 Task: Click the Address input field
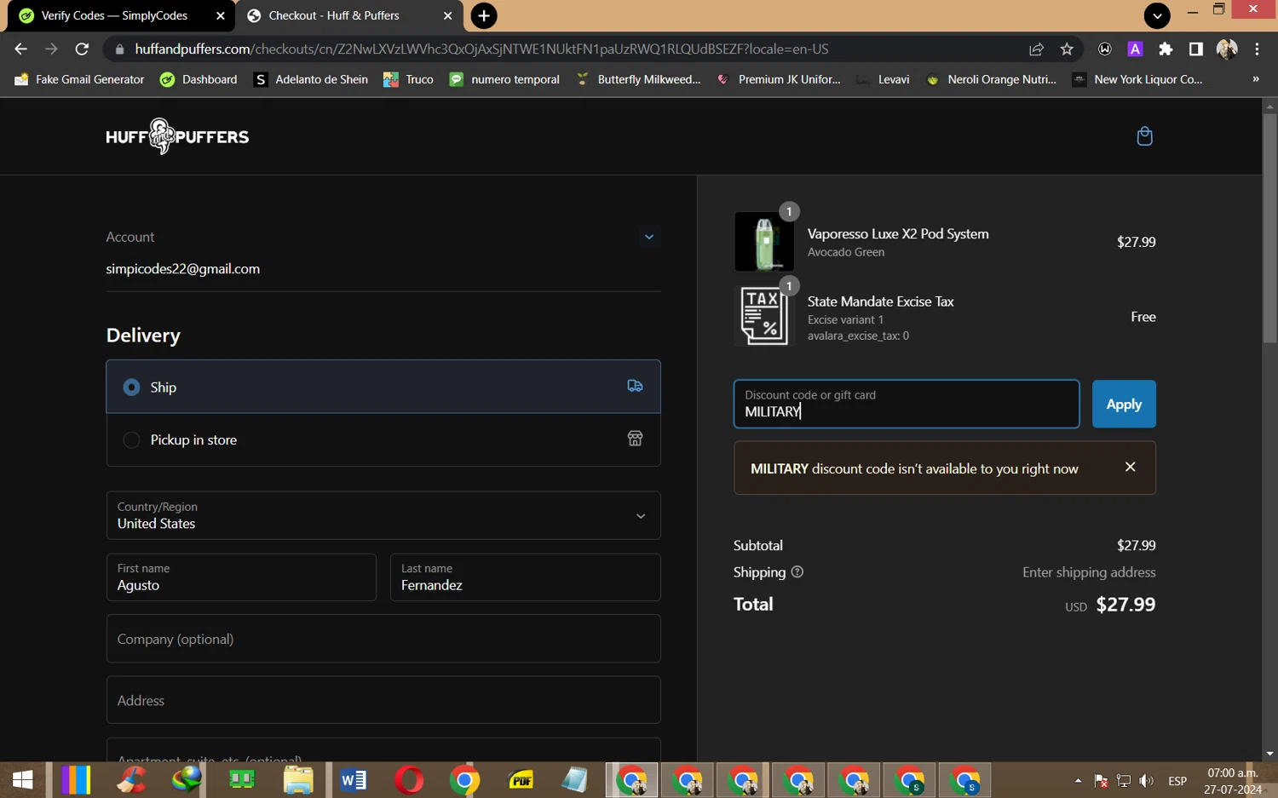[x=383, y=700]
